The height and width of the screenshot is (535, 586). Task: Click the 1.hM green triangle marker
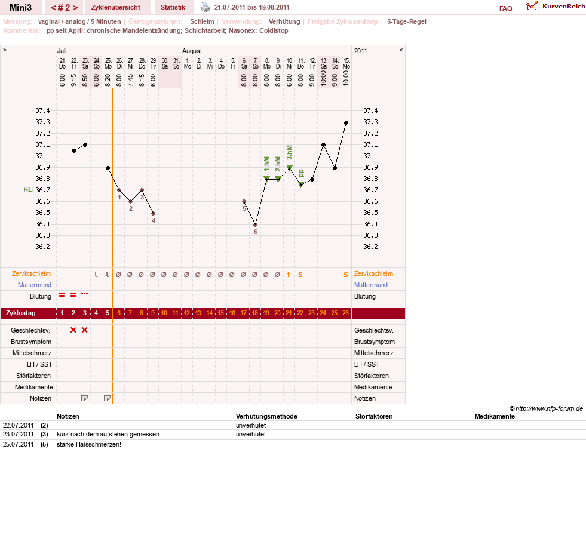[x=267, y=178]
